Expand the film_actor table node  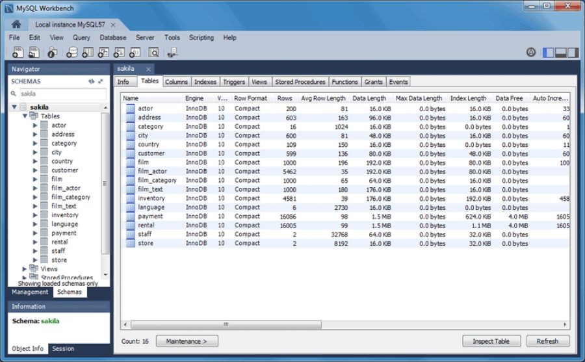tap(35, 188)
